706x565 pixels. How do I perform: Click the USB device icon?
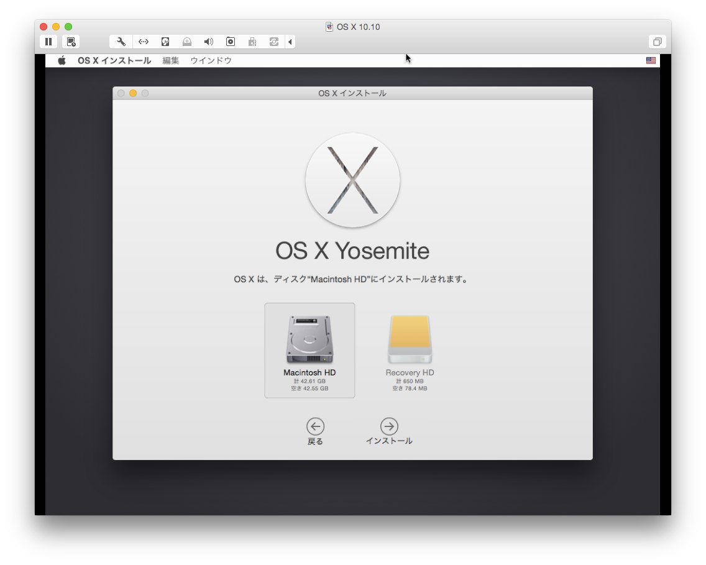click(252, 42)
